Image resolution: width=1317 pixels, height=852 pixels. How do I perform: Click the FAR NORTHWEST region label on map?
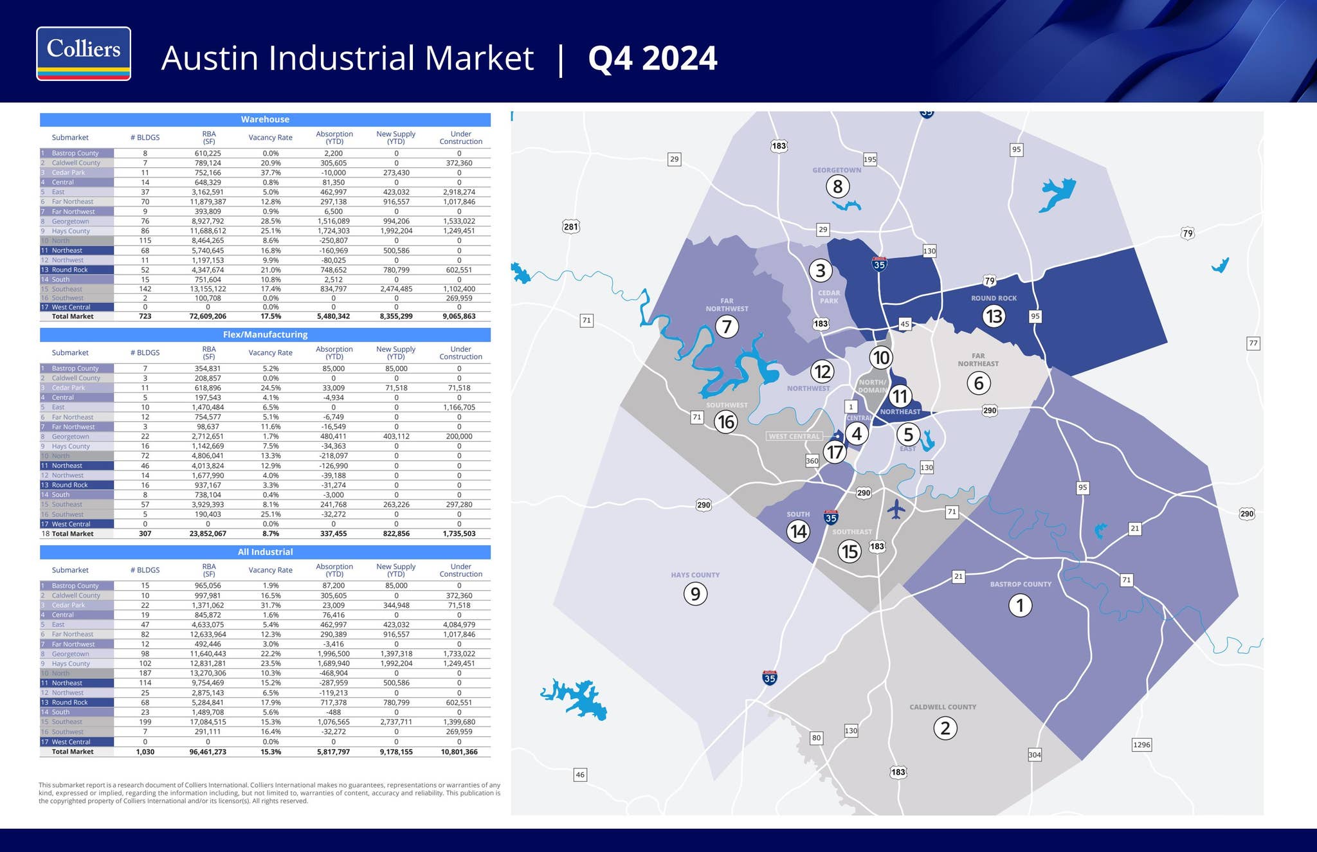727,304
